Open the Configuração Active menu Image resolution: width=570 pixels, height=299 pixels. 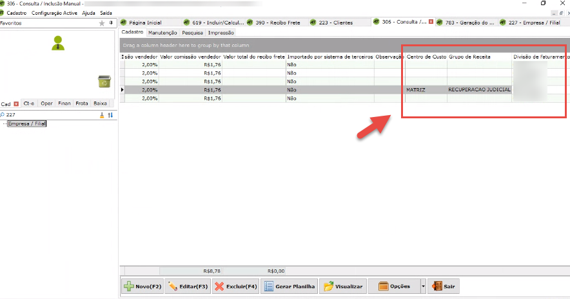pos(54,13)
